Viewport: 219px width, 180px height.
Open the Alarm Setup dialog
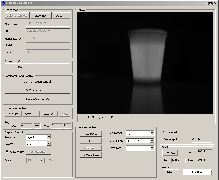(171, 172)
